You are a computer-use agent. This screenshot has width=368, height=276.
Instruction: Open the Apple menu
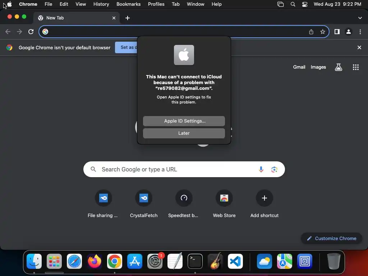(x=10, y=4)
